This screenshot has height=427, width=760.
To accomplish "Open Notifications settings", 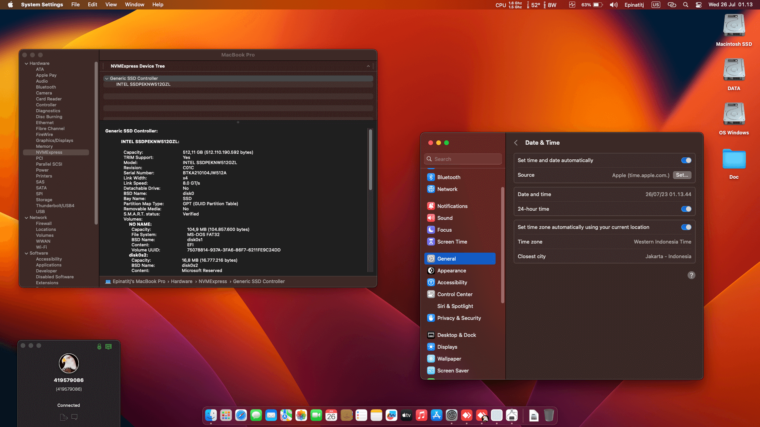I will (452, 206).
